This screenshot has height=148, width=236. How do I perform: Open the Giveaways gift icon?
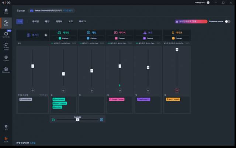(x=6, y=70)
